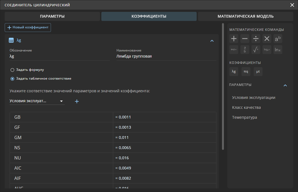The image size is (298, 192).
Task: Edit the GF value 0,0013
Action: [x=165, y=127]
